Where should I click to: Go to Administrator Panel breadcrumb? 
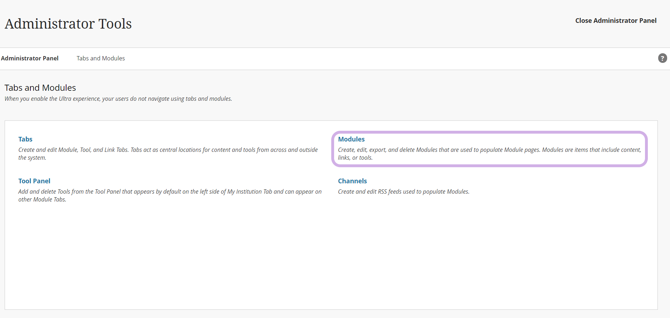click(x=30, y=58)
